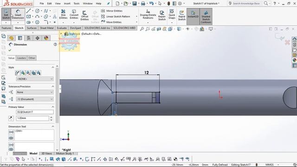
Task: Open the Dimension help icon
Action: coord(55,45)
